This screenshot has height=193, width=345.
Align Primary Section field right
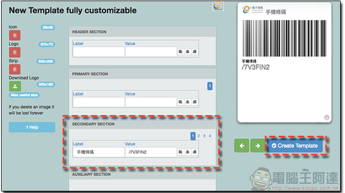[x=194, y=102]
